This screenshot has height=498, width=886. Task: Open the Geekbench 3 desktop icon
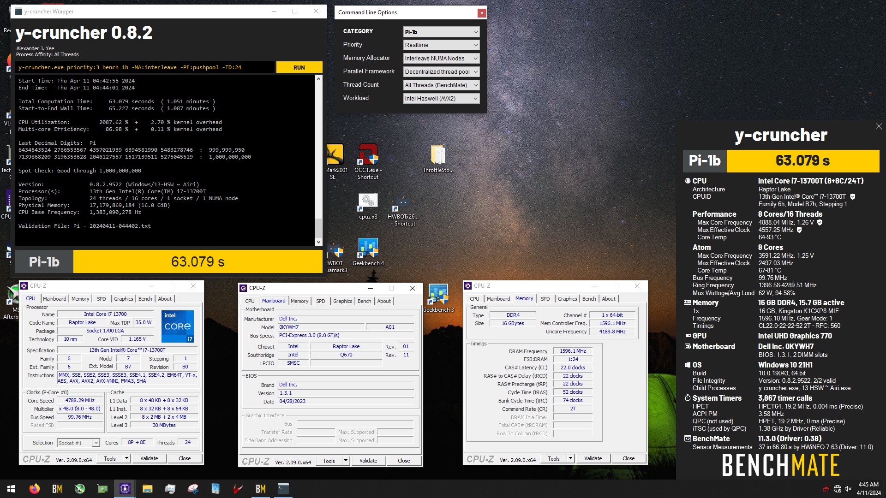point(438,299)
